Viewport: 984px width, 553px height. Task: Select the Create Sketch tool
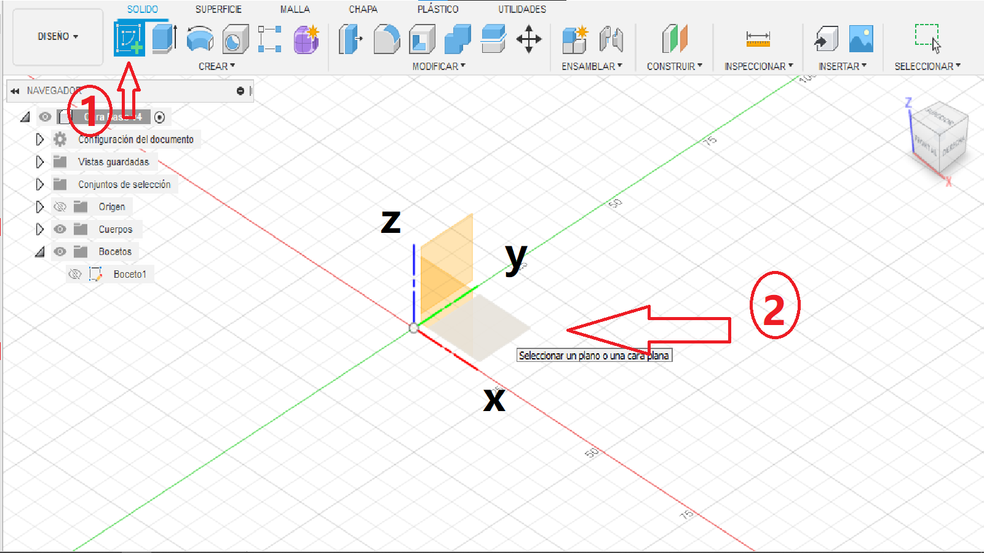pyautogui.click(x=129, y=38)
